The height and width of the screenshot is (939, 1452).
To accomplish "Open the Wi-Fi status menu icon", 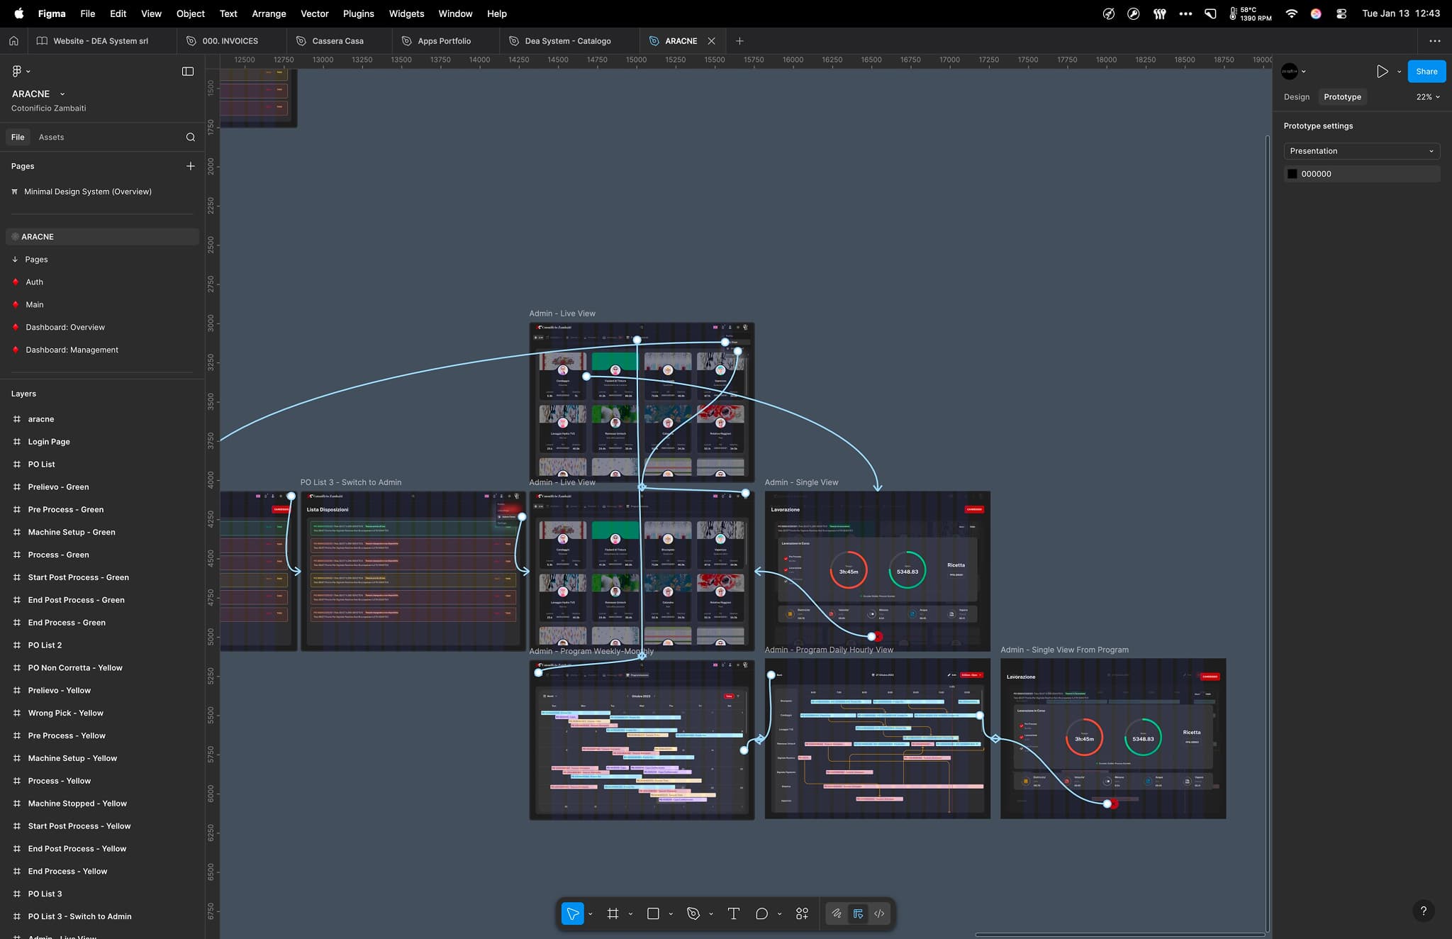I will click(x=1291, y=13).
